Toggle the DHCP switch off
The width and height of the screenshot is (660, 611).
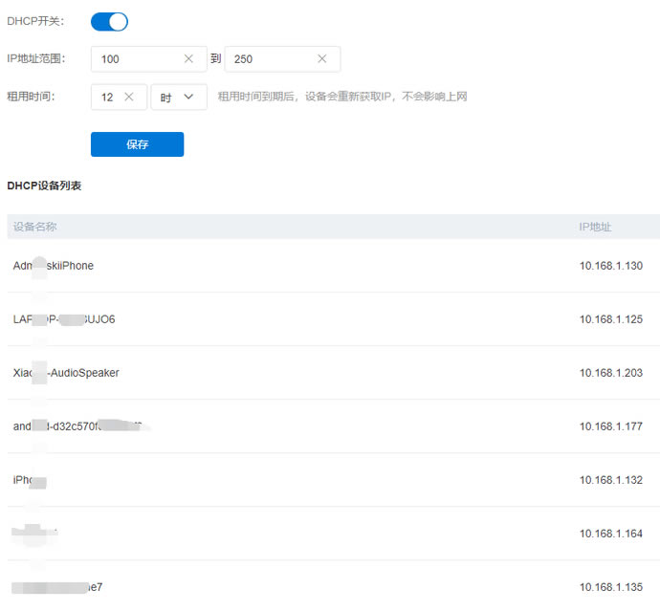[109, 21]
